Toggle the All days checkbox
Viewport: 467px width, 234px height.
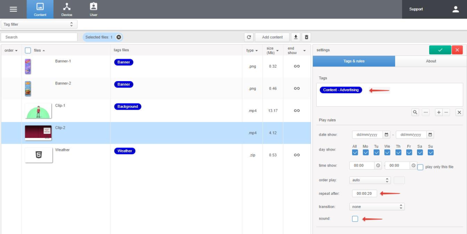(x=355, y=152)
